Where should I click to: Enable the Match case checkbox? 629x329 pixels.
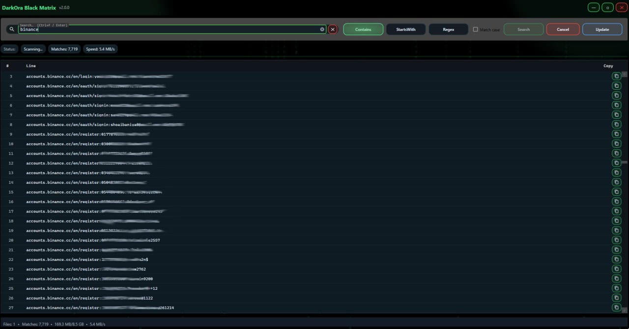475,29
